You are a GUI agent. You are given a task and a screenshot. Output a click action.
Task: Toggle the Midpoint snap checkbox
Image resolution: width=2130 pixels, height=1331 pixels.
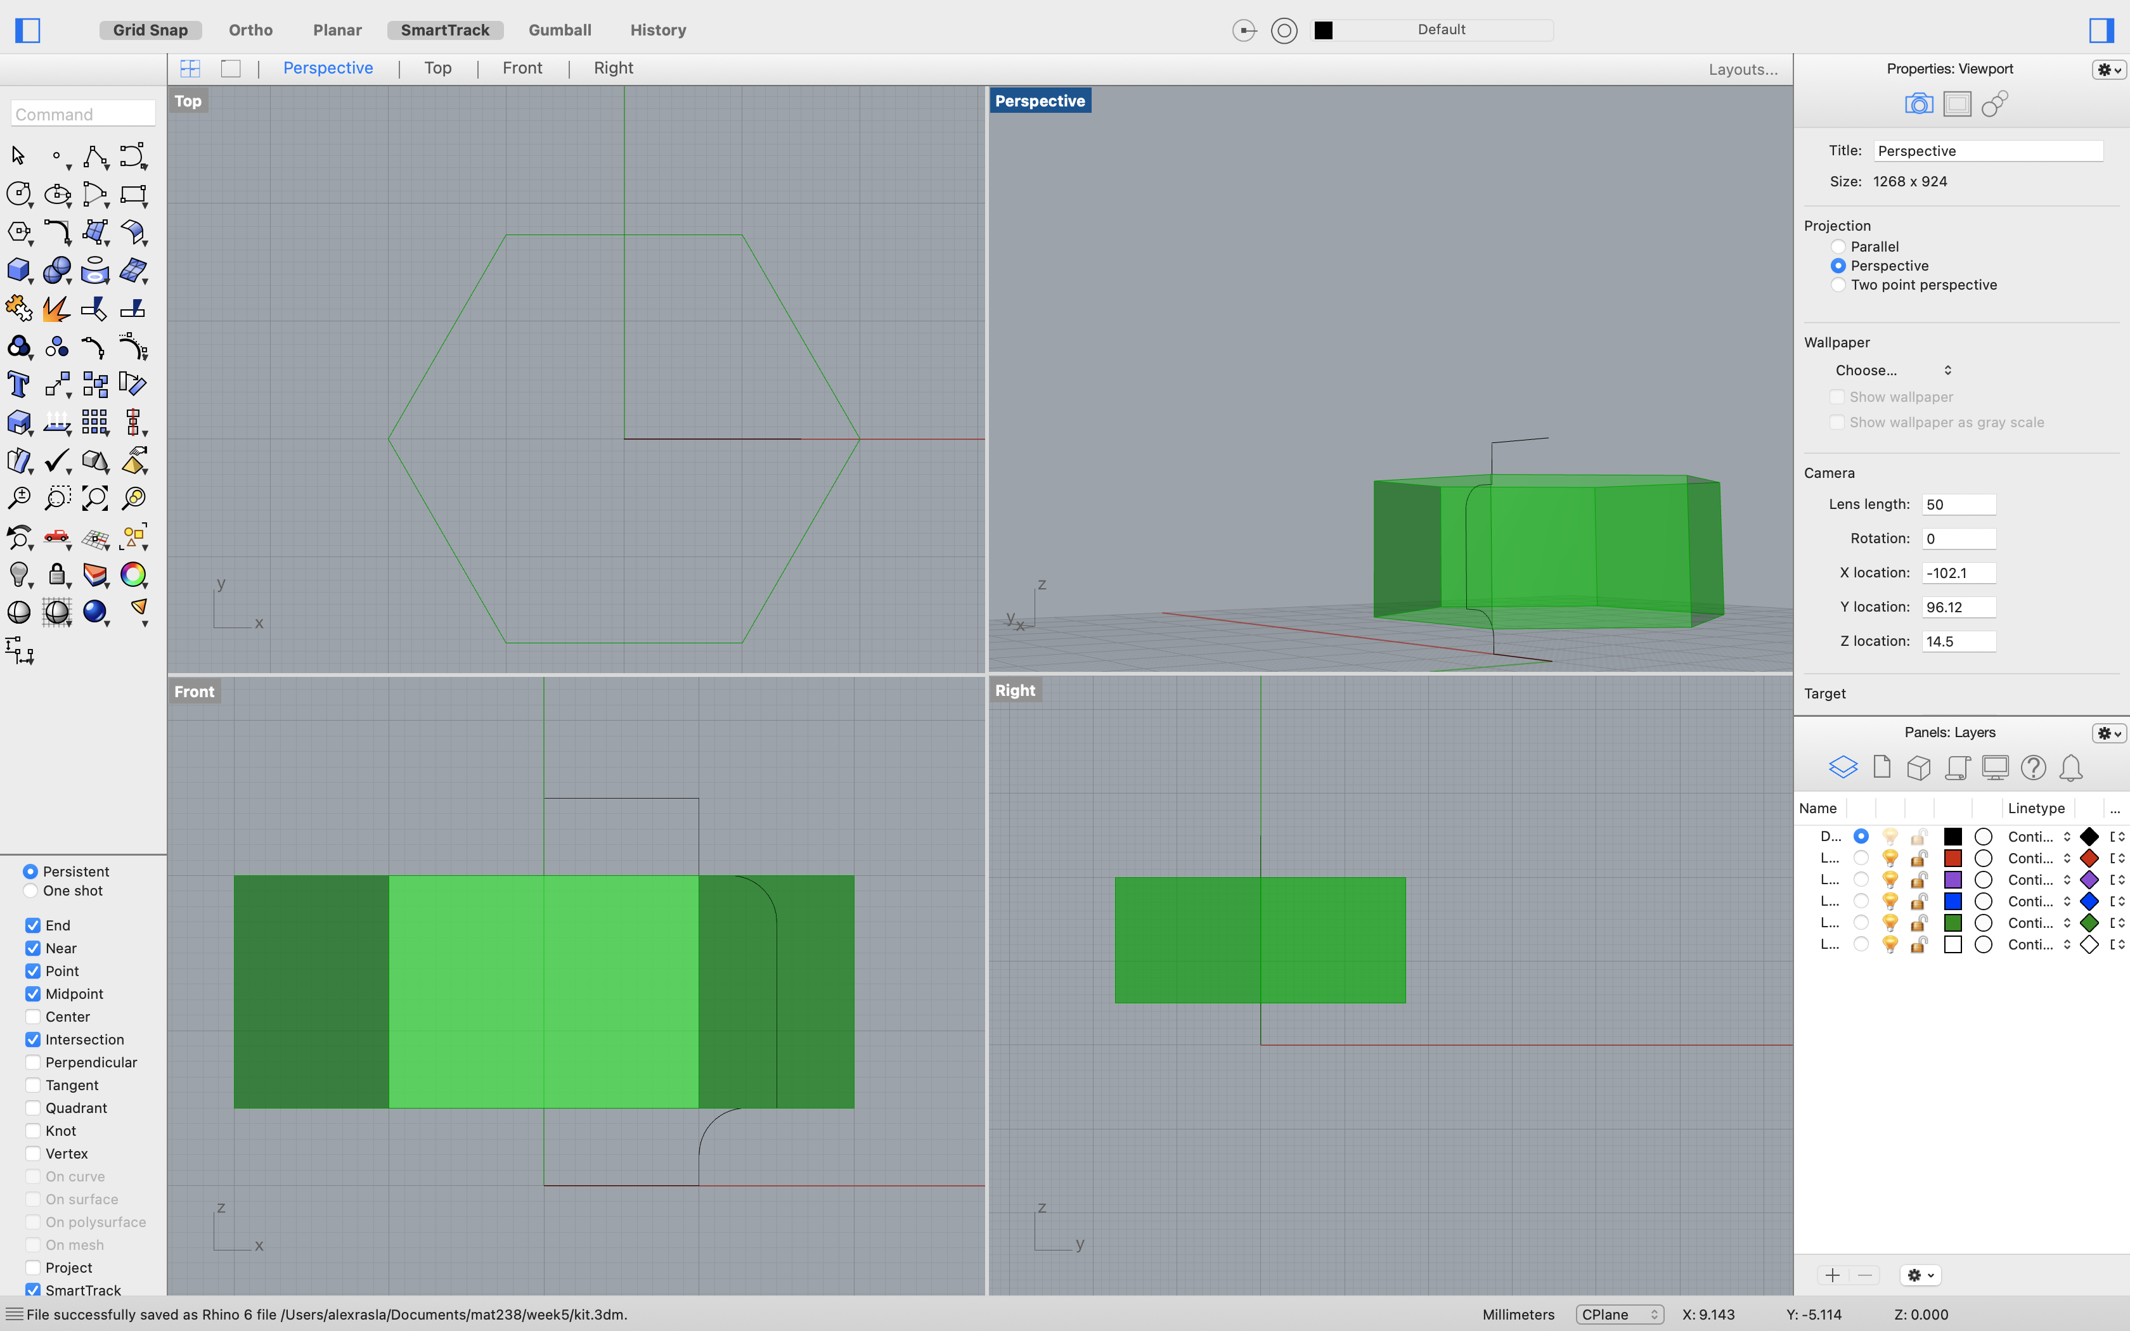pyautogui.click(x=30, y=994)
